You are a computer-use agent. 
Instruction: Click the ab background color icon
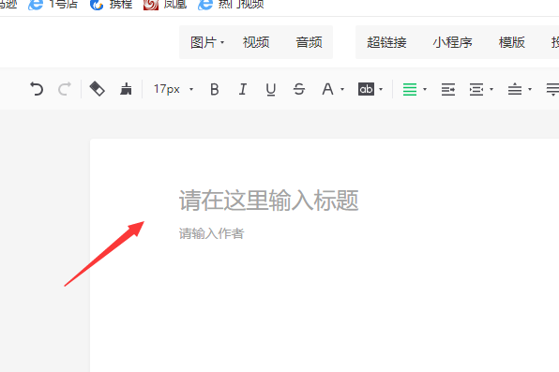366,89
